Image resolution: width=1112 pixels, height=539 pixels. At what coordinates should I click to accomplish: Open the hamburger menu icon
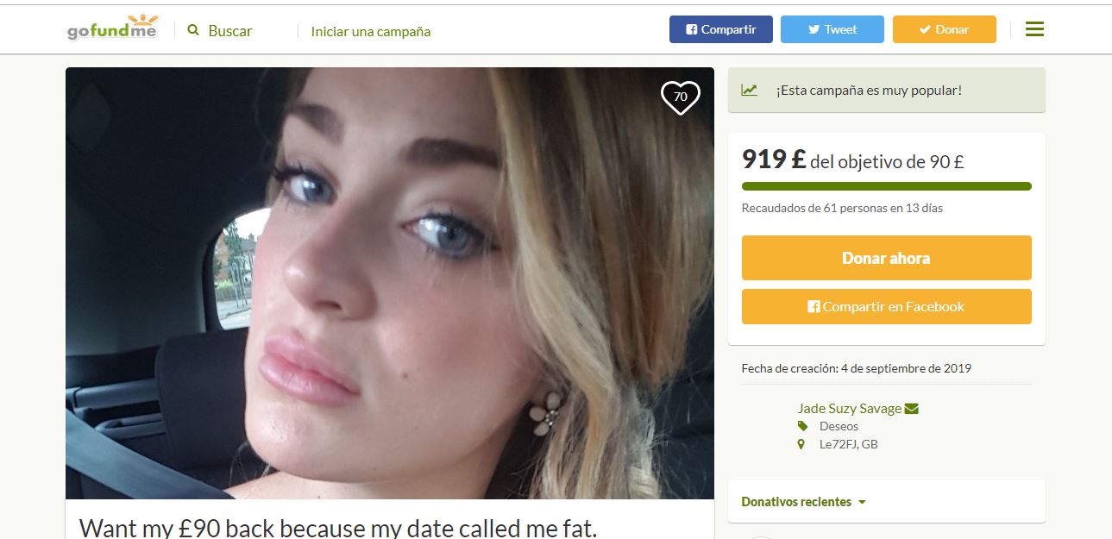click(x=1034, y=29)
